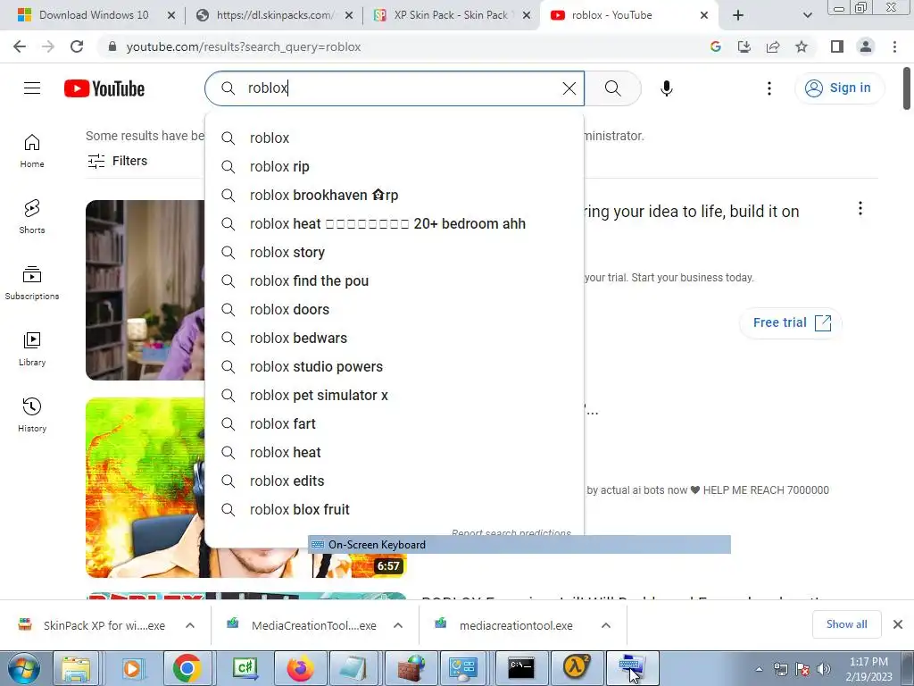Open the YouTube hamburger guide menu
The width and height of the screenshot is (914, 686).
click(32, 88)
